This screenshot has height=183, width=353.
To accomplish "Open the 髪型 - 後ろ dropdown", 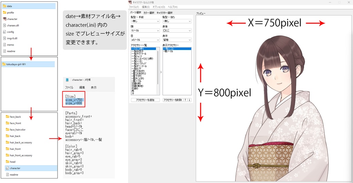I will tap(177, 21).
